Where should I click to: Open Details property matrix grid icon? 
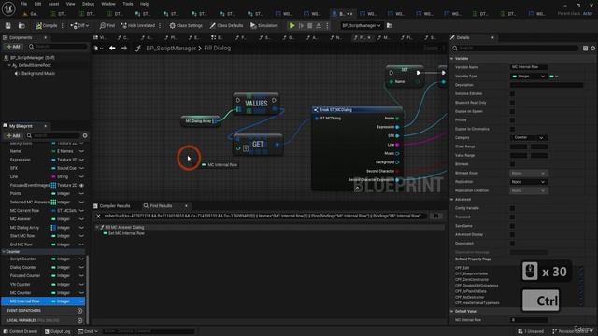tap(585, 48)
